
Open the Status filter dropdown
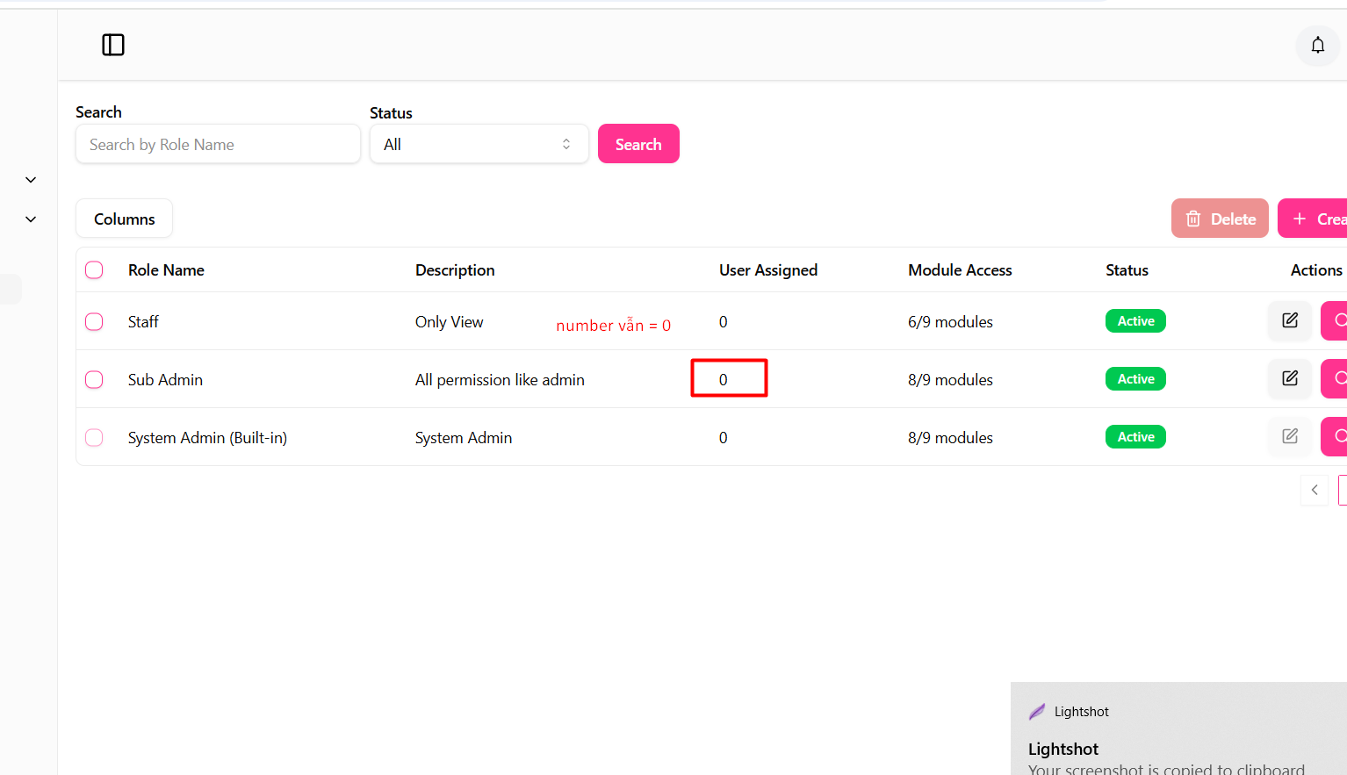click(479, 145)
